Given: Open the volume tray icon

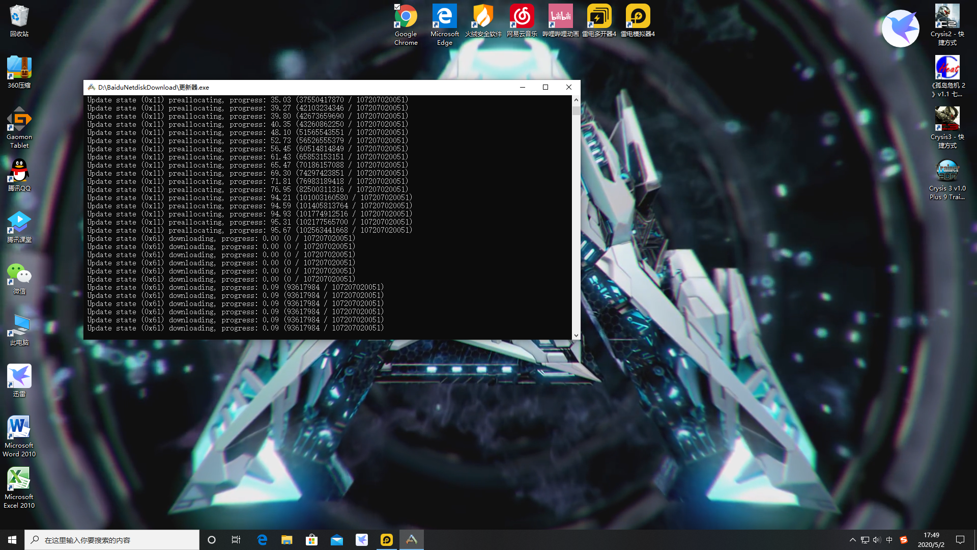Looking at the screenshot, I should coord(877,540).
